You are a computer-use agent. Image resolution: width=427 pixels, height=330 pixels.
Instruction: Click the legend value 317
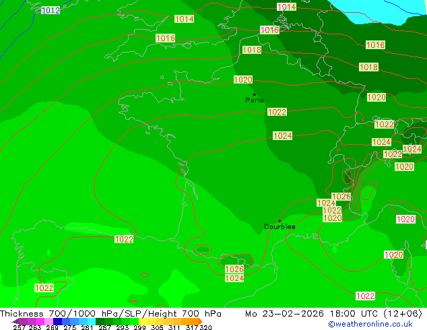point(192,327)
